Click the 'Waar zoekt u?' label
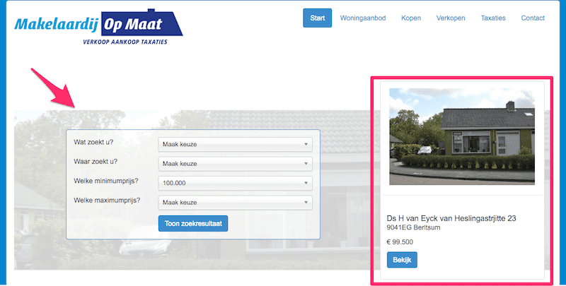This screenshot has width=566, height=286. pyautogui.click(x=96, y=162)
